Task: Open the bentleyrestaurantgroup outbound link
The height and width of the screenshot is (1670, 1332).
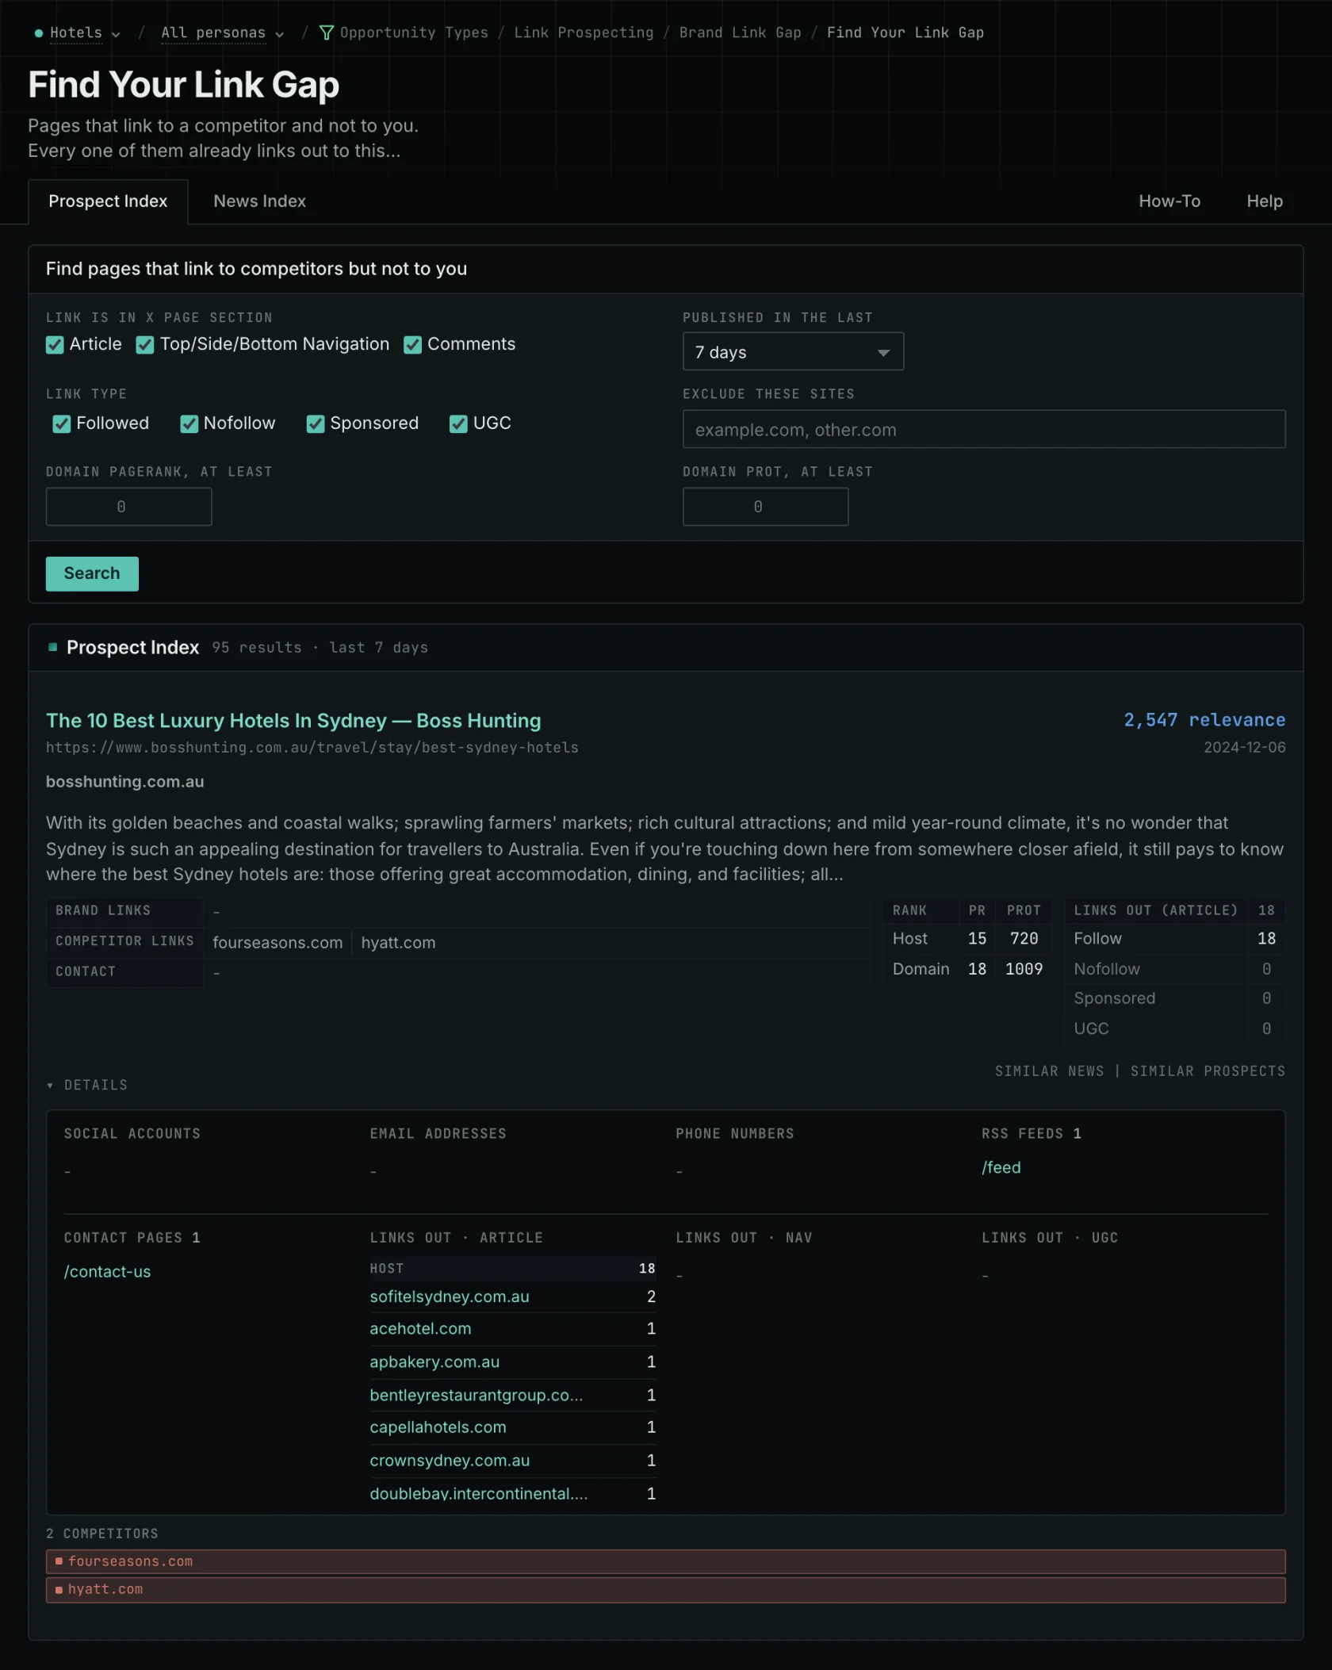Action: click(x=476, y=1395)
